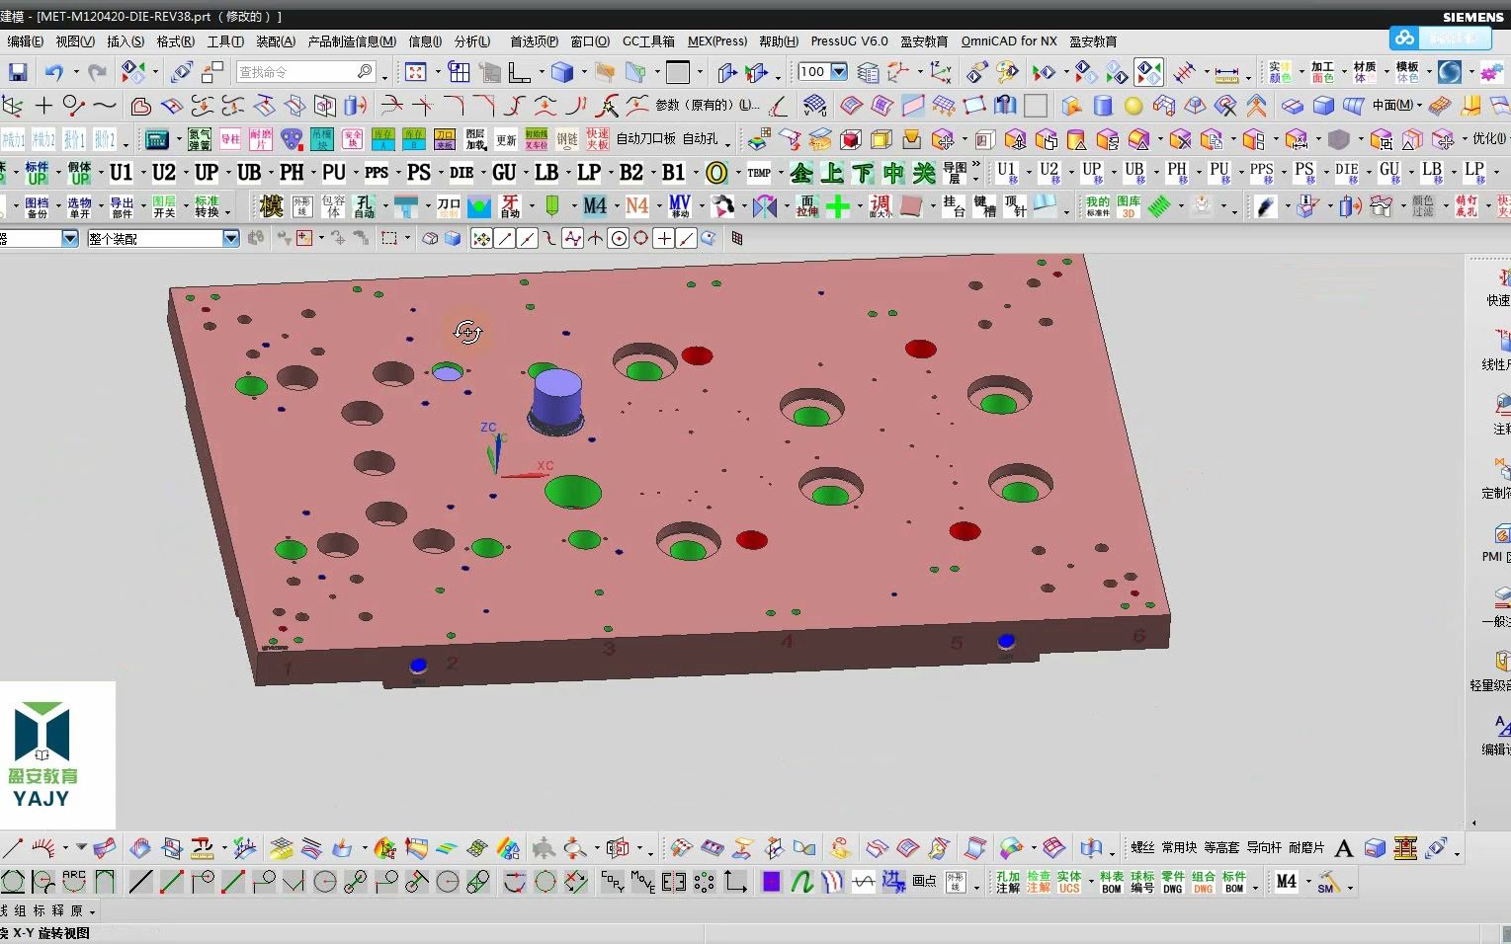Click the large A text icon at bottom
The height and width of the screenshot is (944, 1511).
(1343, 848)
